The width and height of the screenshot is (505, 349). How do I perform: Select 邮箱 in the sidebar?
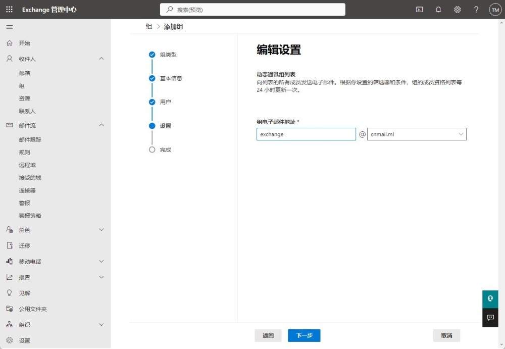pyautogui.click(x=25, y=73)
